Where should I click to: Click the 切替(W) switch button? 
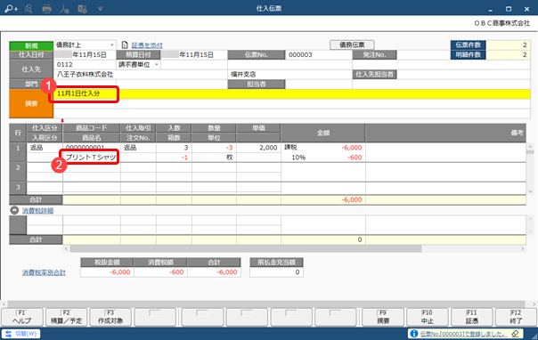(x=20, y=334)
